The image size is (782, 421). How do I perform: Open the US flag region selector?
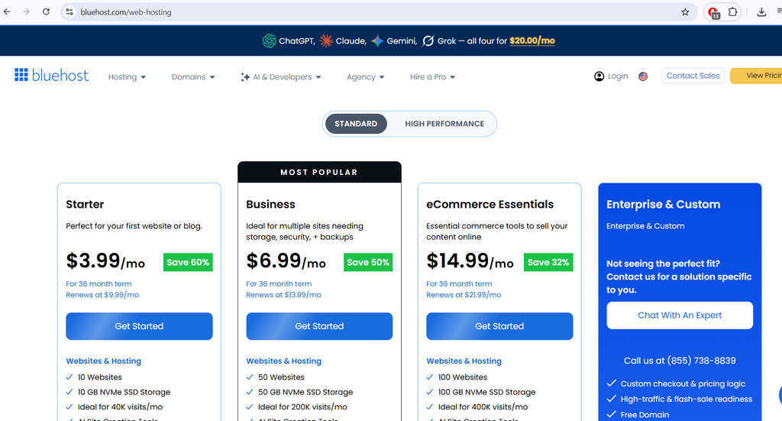click(643, 76)
